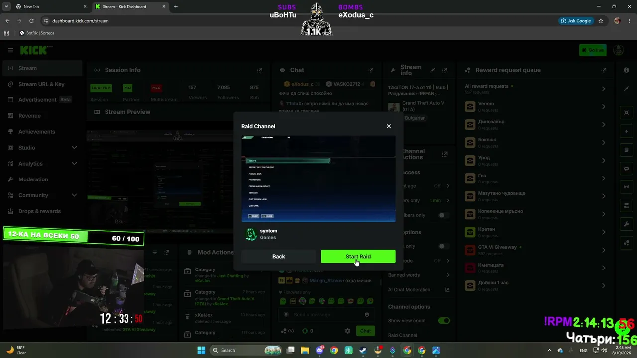Expand the Analytics sidebar section
The height and width of the screenshot is (358, 637).
coord(42,164)
